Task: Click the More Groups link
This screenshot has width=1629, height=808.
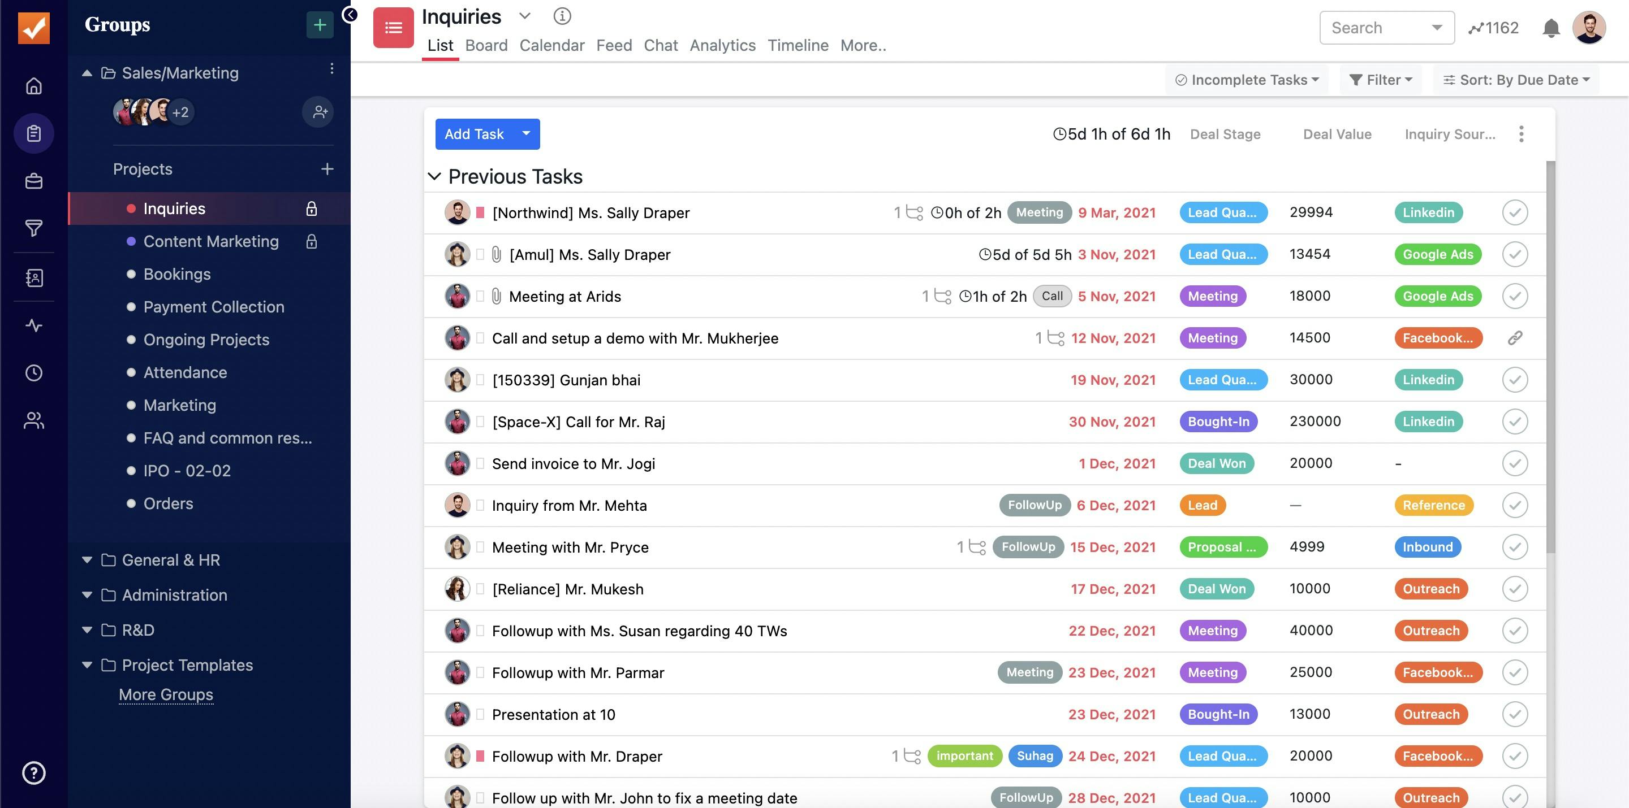Action: pos(166,694)
